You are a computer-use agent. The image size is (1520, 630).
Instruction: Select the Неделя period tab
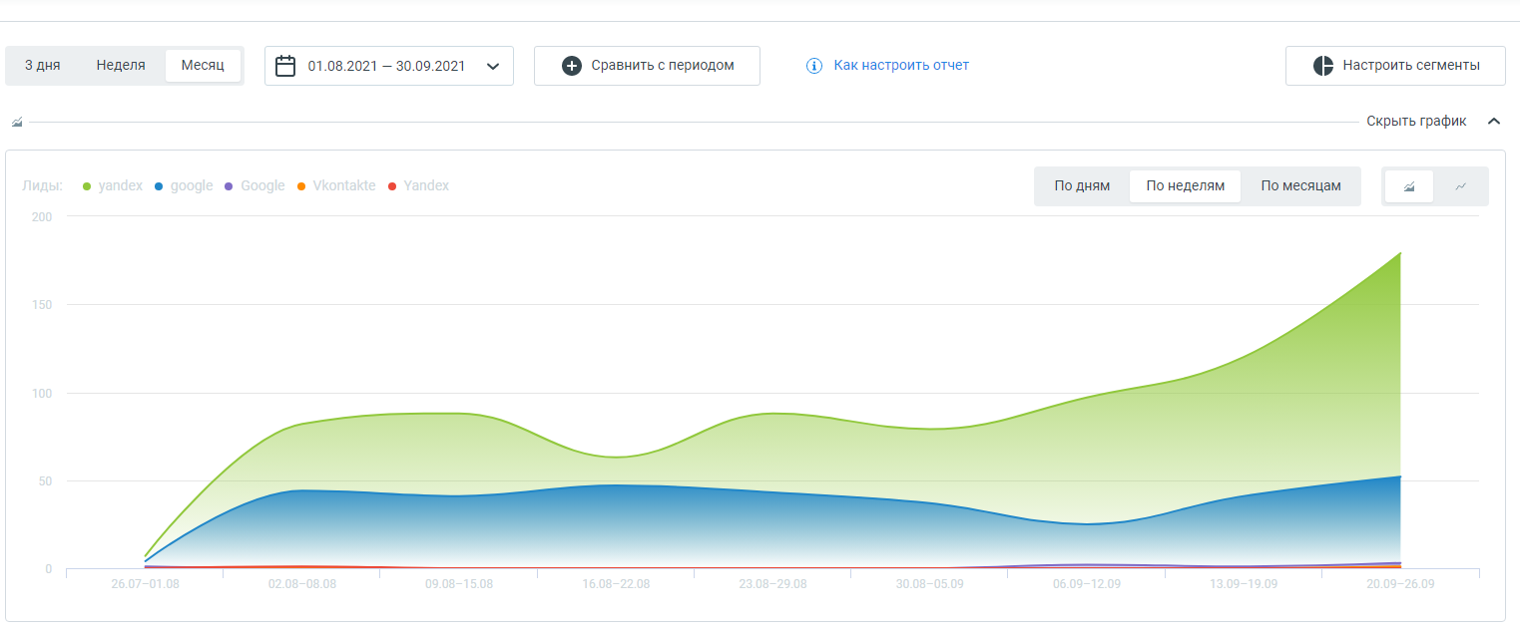[121, 66]
